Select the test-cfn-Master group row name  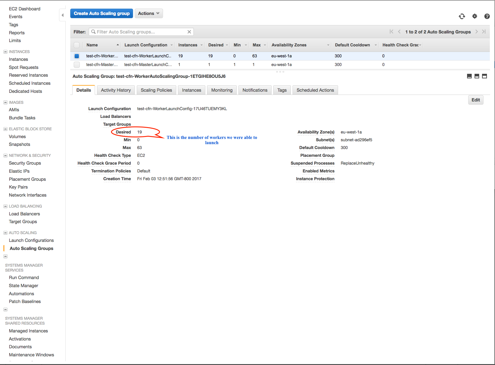click(102, 65)
